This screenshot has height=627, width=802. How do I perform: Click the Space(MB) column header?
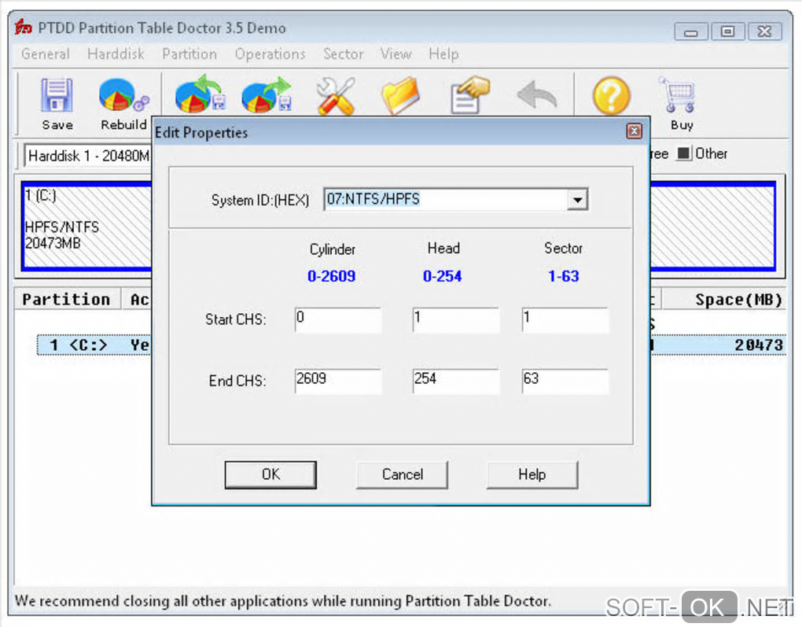(x=723, y=300)
